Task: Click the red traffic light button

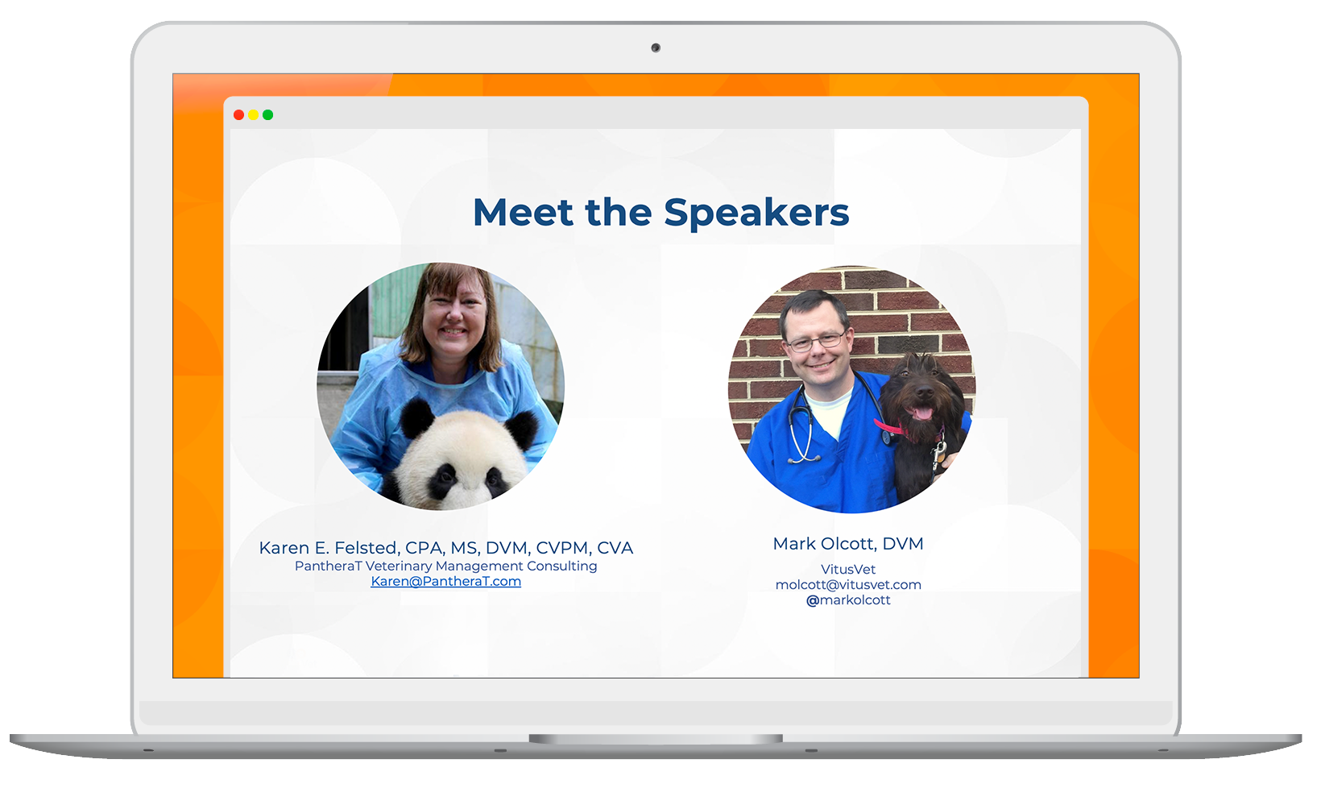Action: 238,114
